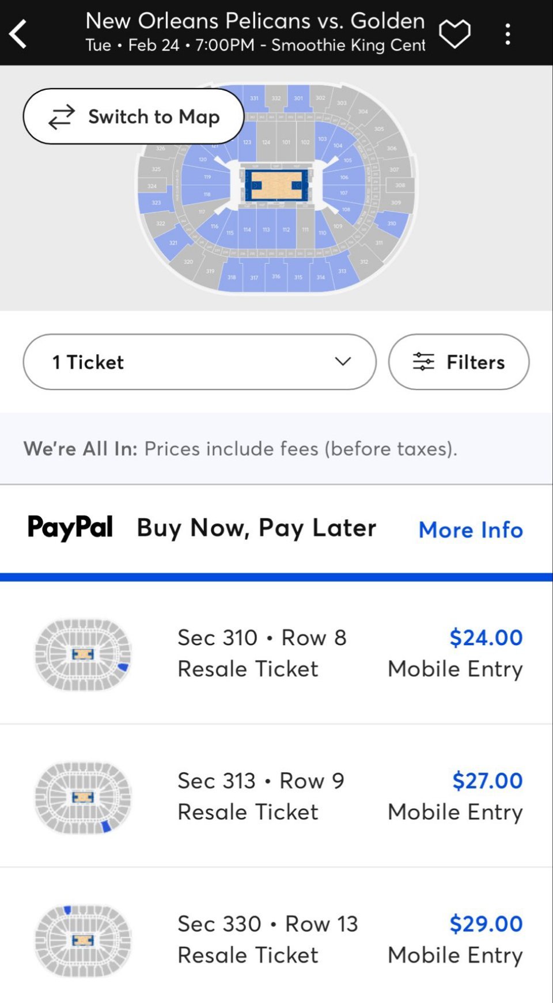Expand ticket quantity using the chevron arrow
The width and height of the screenshot is (553, 1003).
point(343,361)
